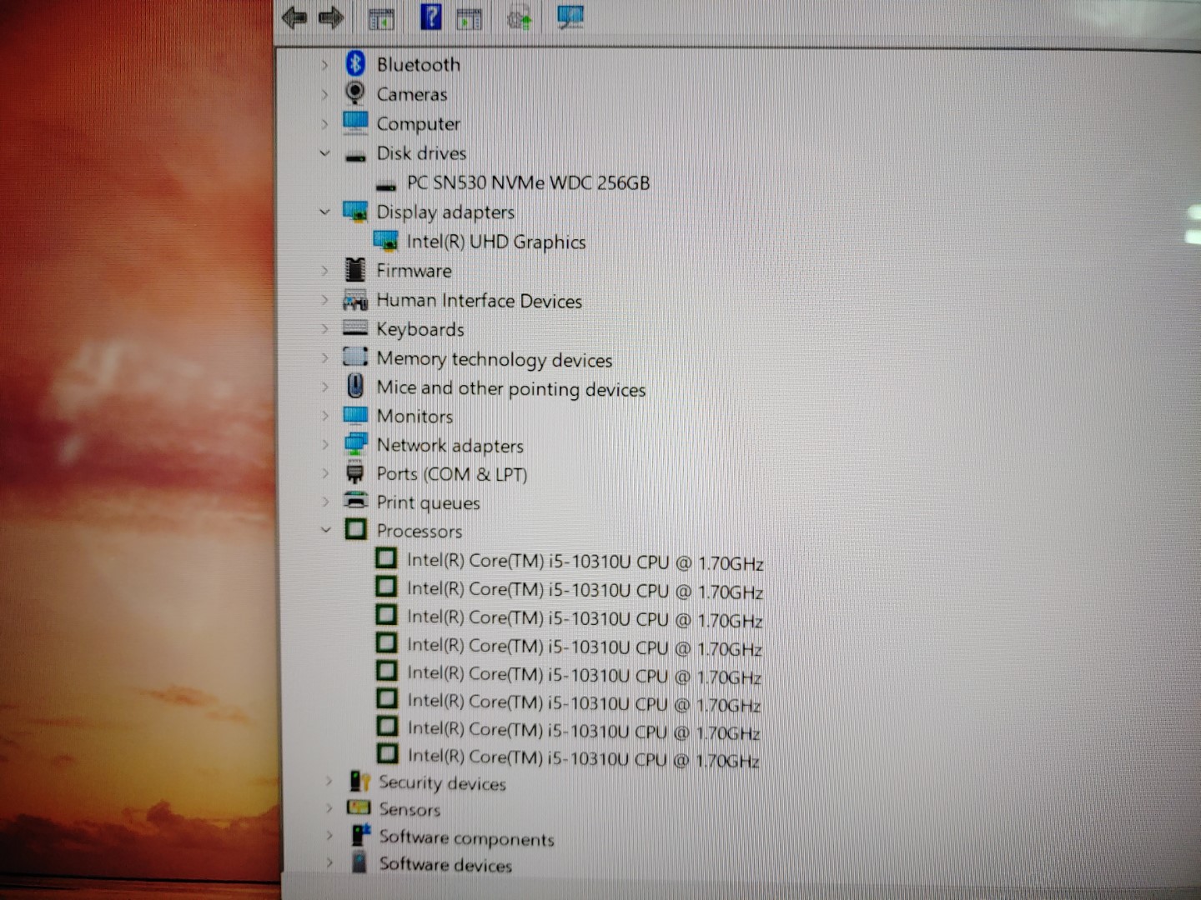Click the Forward arrow toolbar button
The width and height of the screenshot is (1201, 900).
click(331, 17)
